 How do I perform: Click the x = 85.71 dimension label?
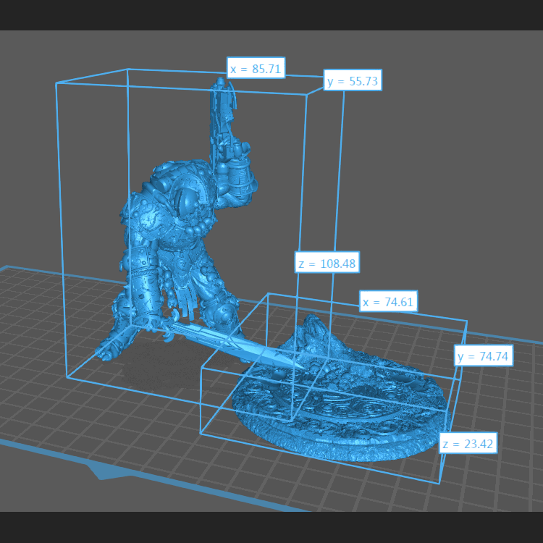(x=256, y=70)
